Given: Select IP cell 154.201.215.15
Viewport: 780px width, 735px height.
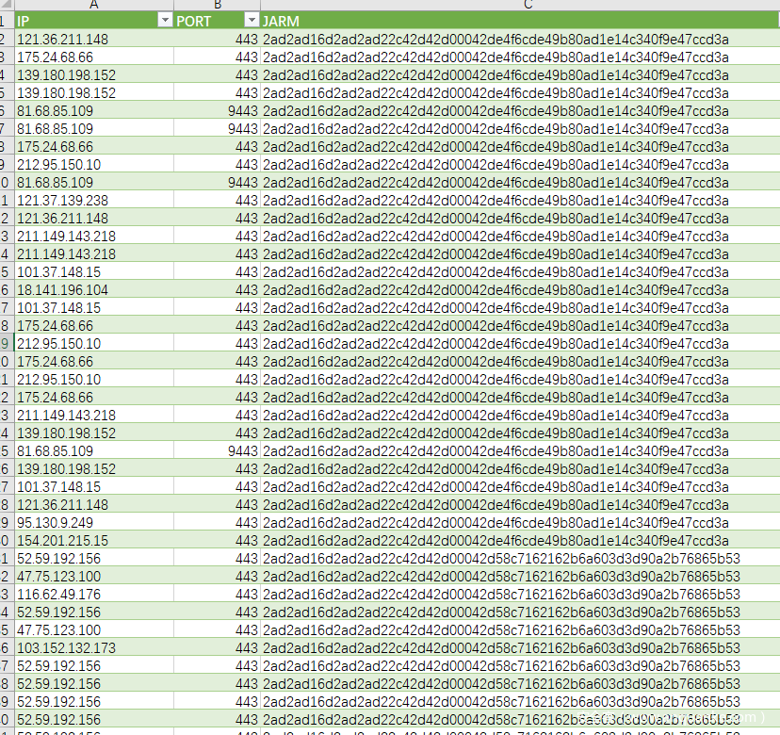Looking at the screenshot, I should point(94,541).
